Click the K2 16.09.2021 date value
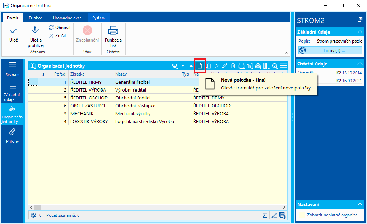 coord(349,81)
